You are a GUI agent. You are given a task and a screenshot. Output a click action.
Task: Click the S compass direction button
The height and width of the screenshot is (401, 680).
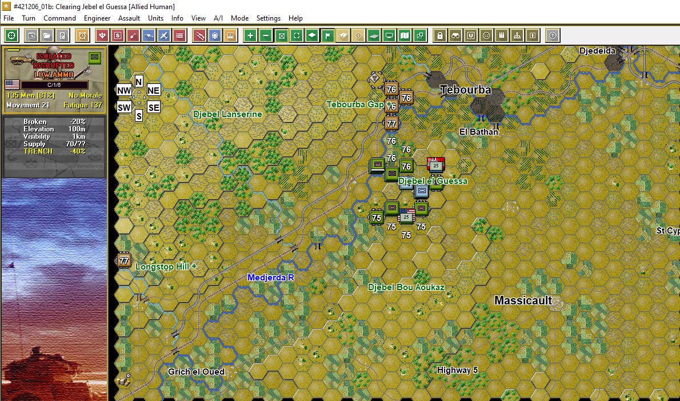point(139,116)
